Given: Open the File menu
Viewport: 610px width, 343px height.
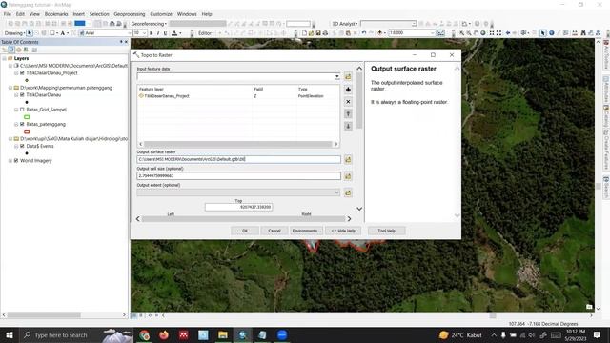Looking at the screenshot, I should [8, 14].
